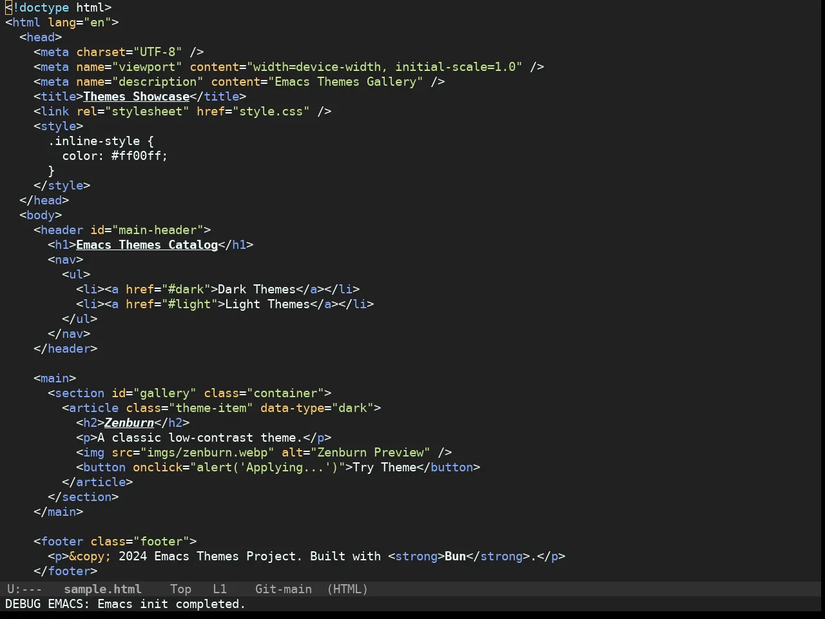
Task: Click the "gallery" id attribute value
Action: pyautogui.click(x=165, y=393)
